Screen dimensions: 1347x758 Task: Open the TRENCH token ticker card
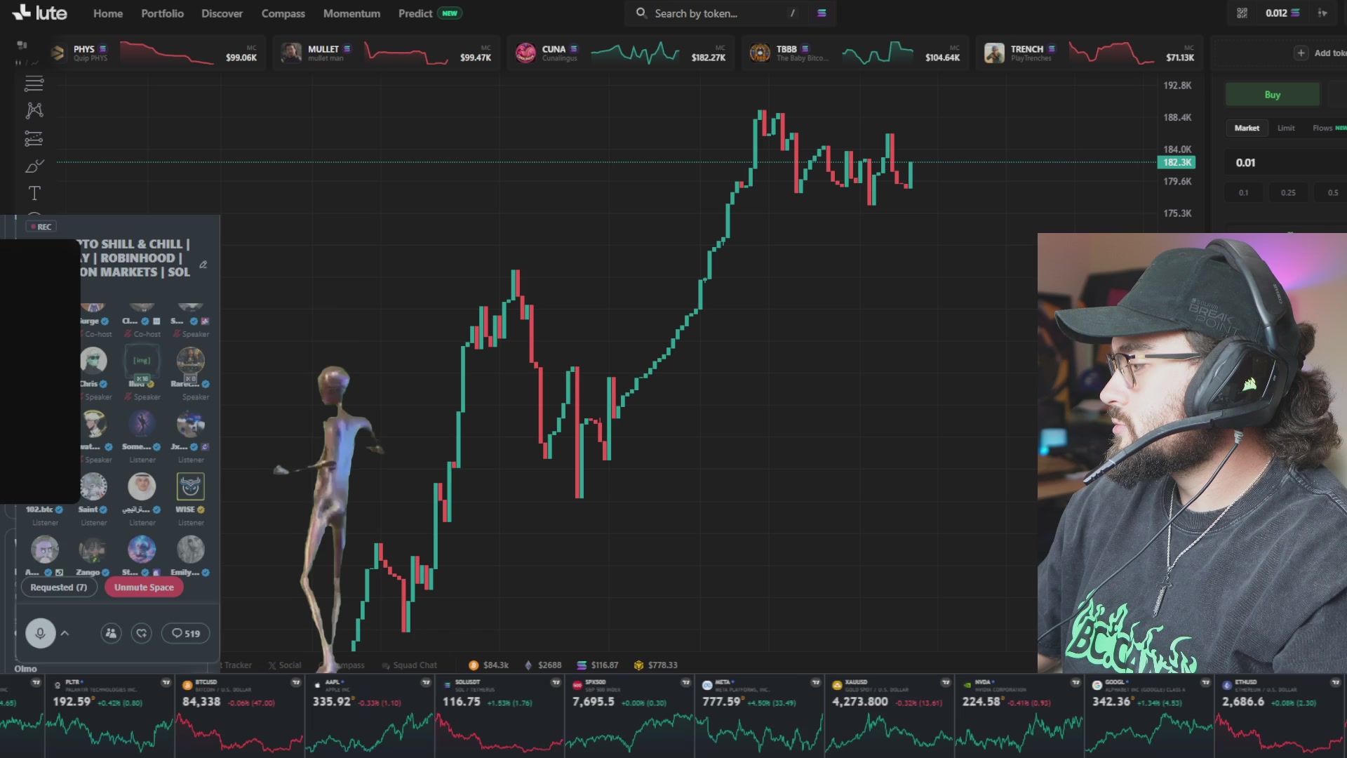coord(1090,53)
